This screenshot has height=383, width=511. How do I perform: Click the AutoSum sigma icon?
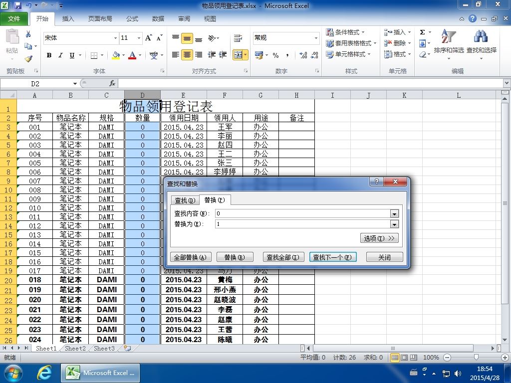click(422, 32)
